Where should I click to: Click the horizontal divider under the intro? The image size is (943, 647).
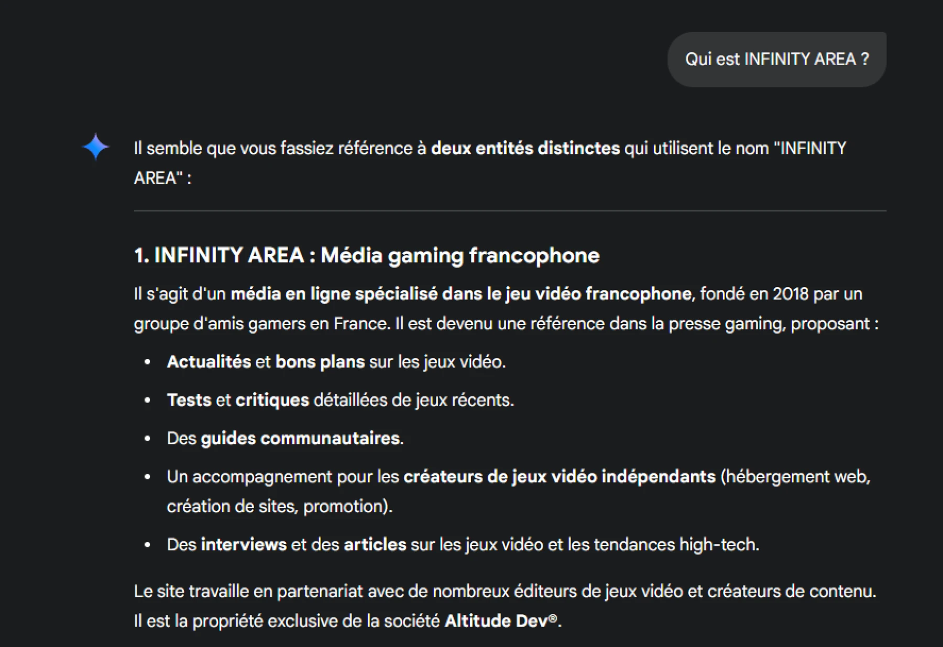click(510, 211)
